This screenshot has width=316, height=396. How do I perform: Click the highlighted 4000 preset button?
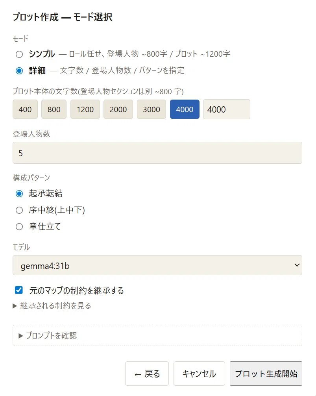[185, 109]
